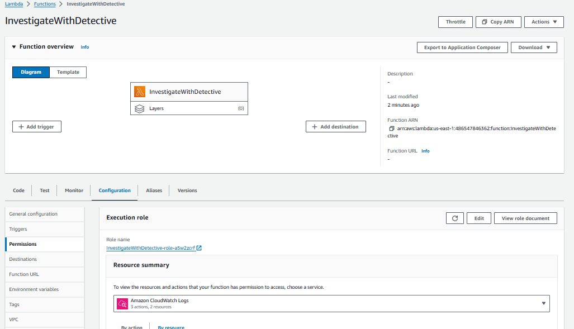Click the '2 minutes ago' last modified text
Image resolution: width=574 pixels, height=329 pixels.
pyautogui.click(x=404, y=105)
